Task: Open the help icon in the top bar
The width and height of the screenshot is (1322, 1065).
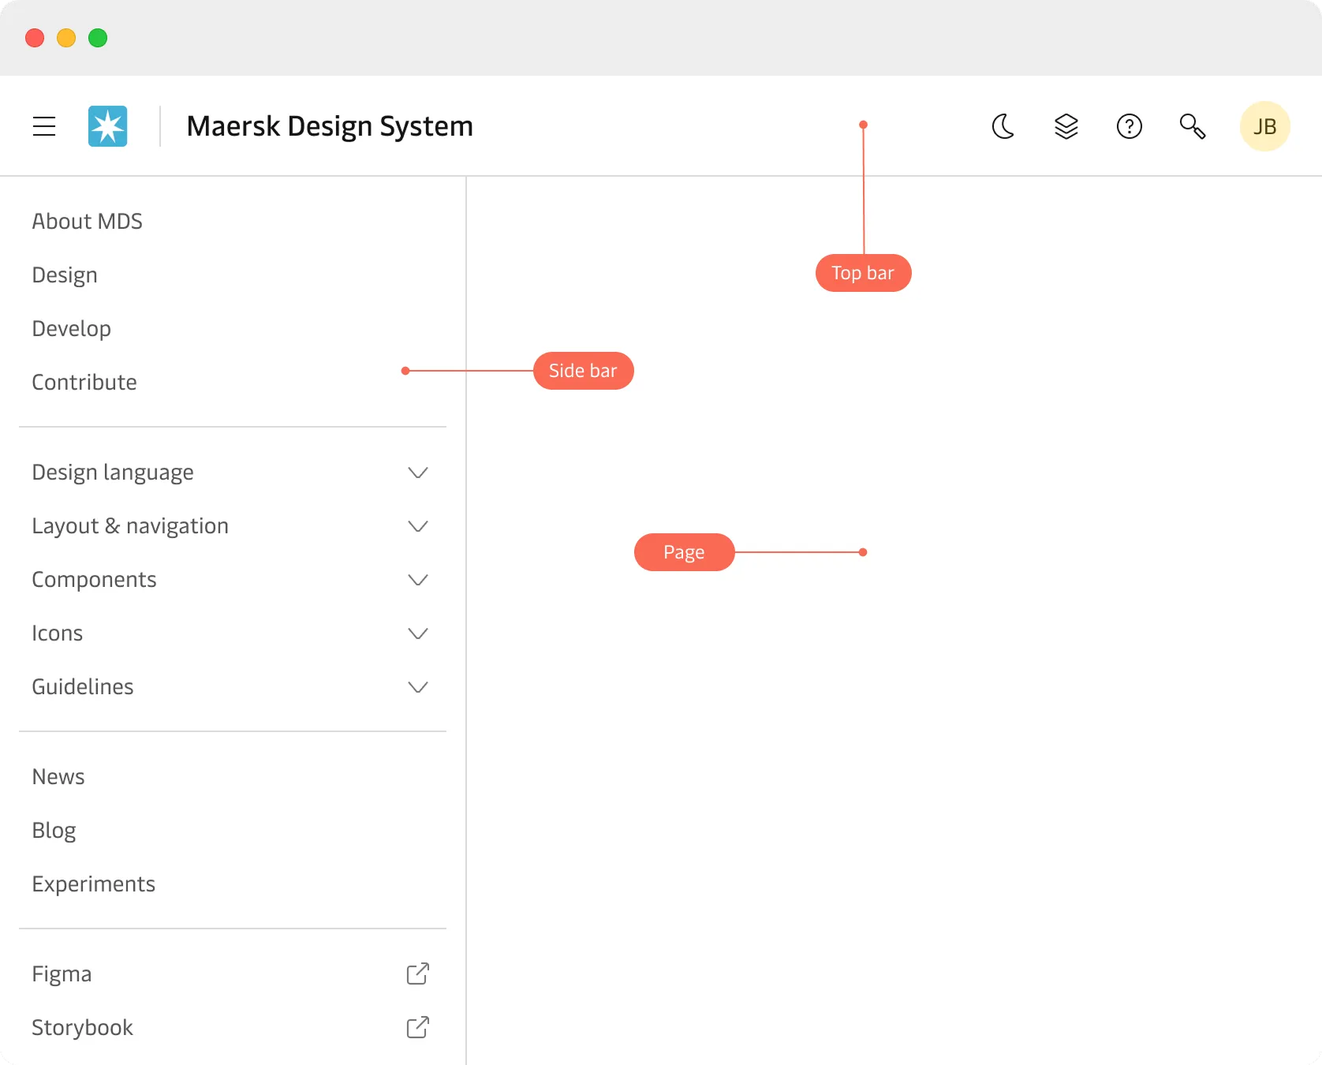Action: click(1129, 126)
